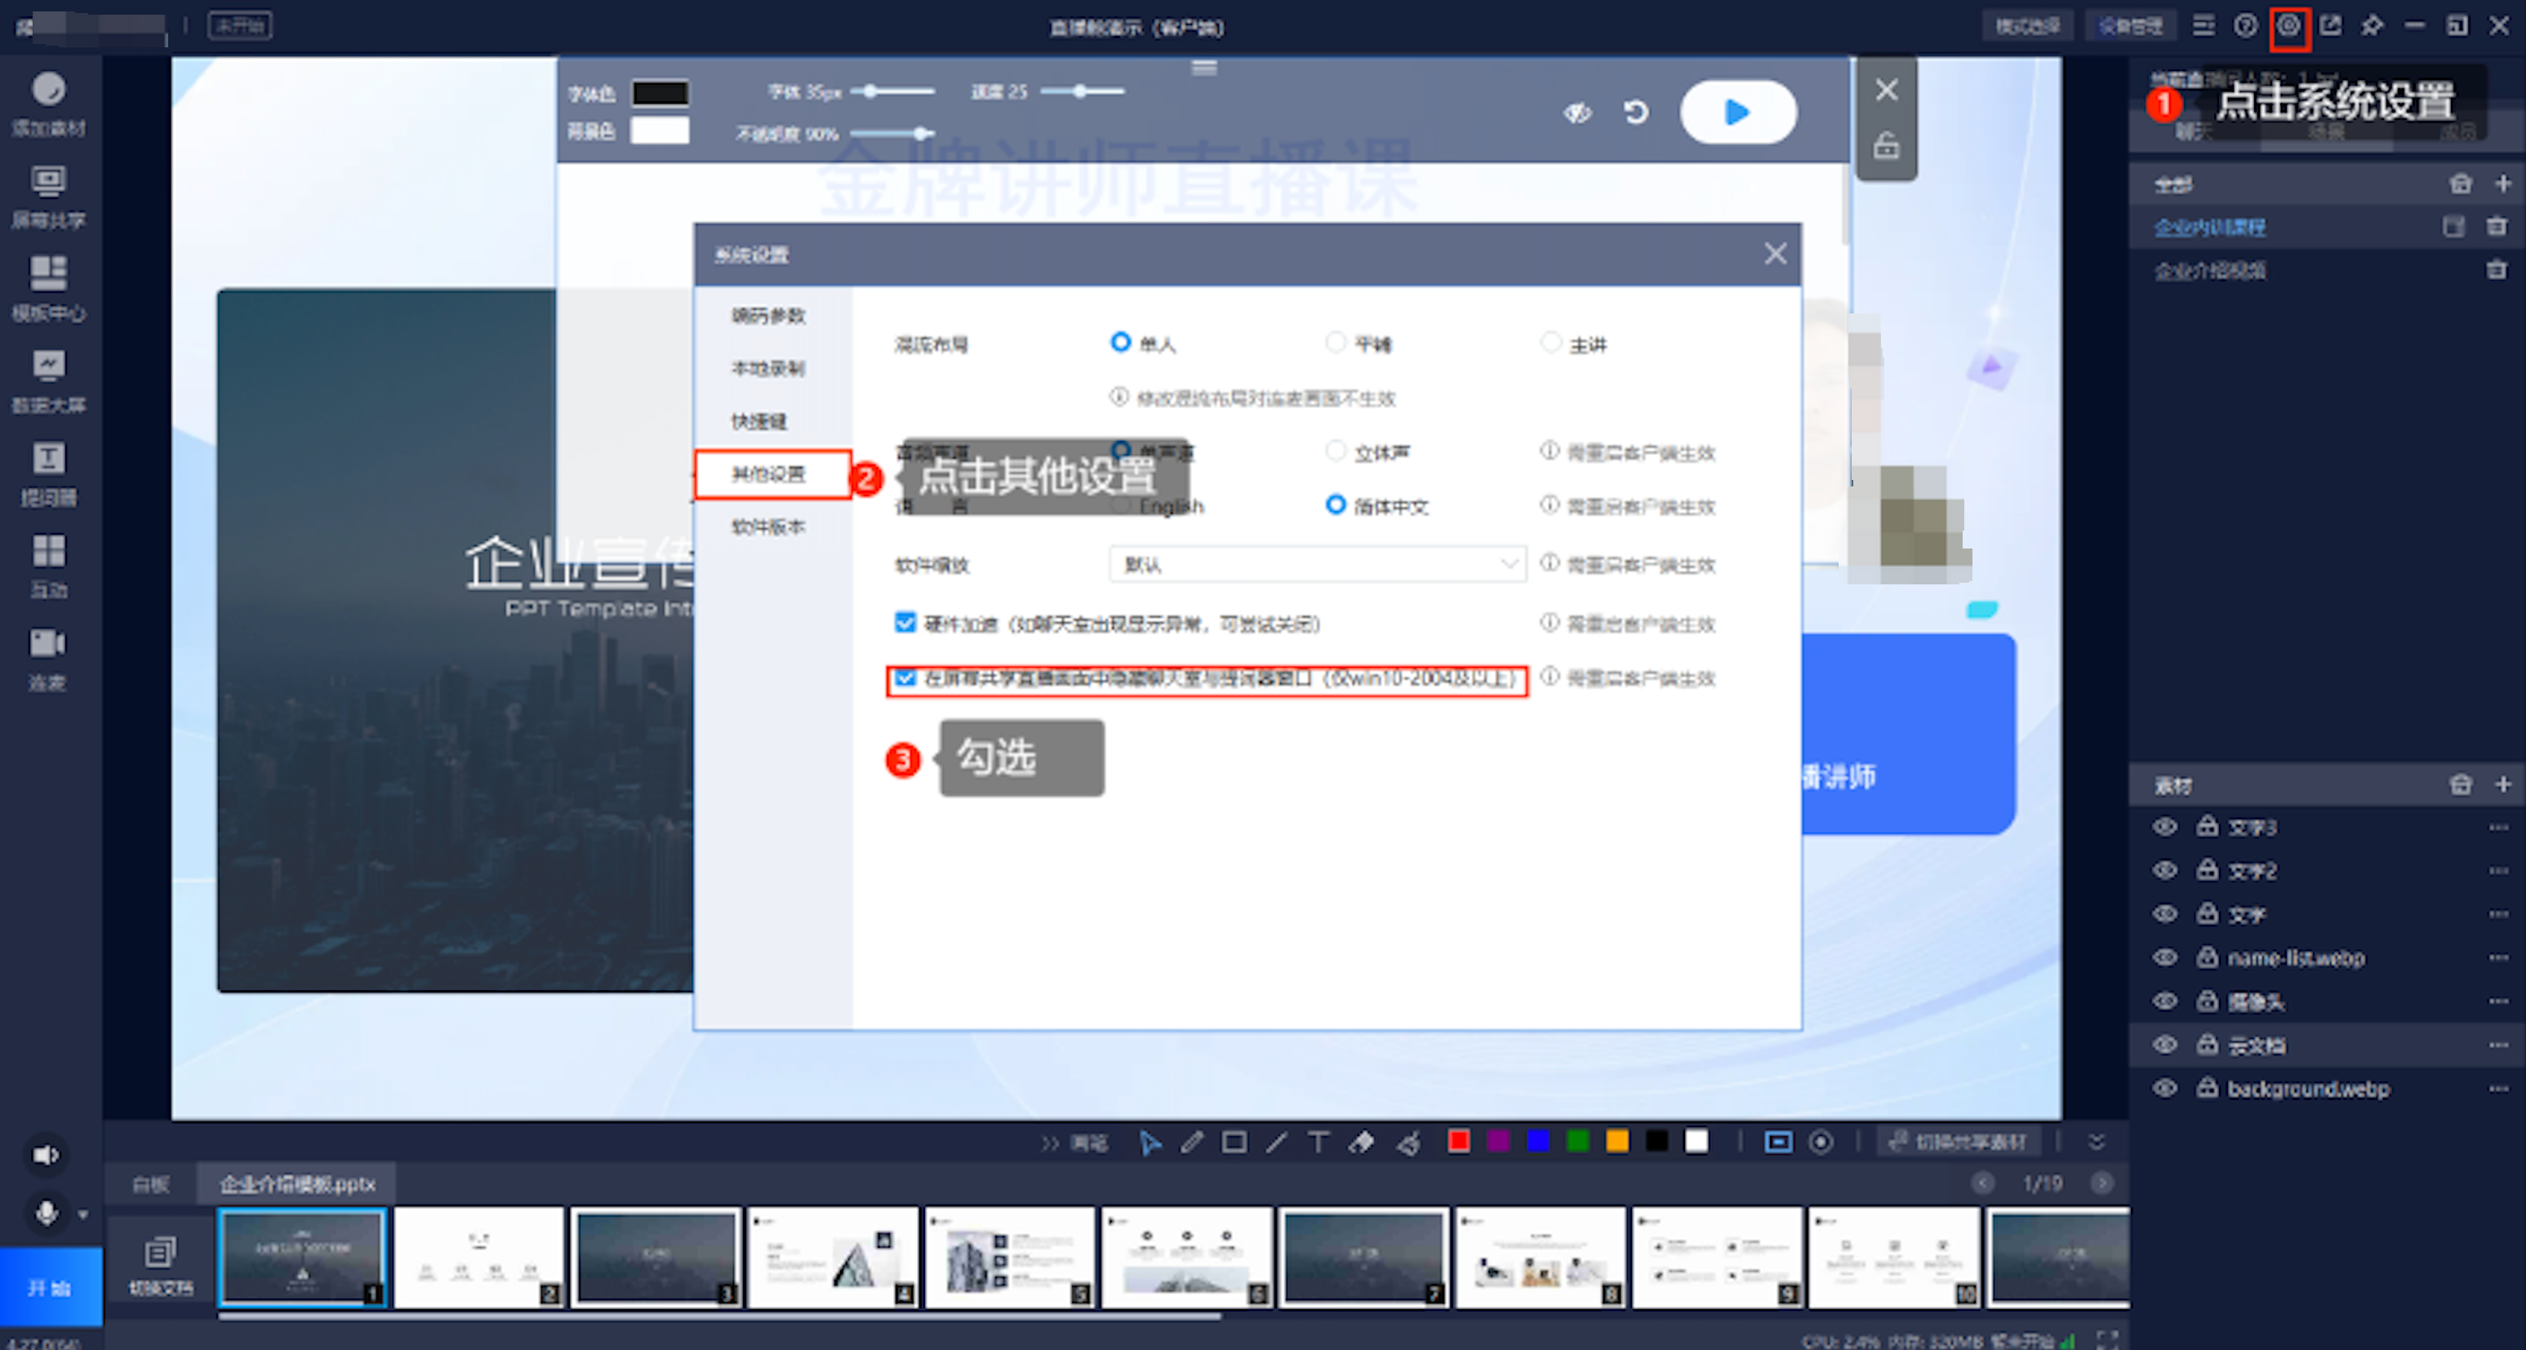2526x1350 pixels.
Task: Open the 快捷键 settings tab
Action: click(760, 420)
